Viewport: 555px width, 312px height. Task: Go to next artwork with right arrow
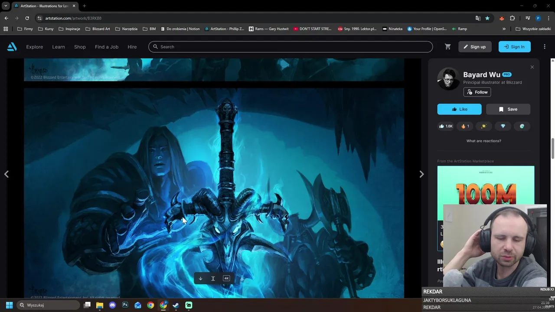pos(421,174)
